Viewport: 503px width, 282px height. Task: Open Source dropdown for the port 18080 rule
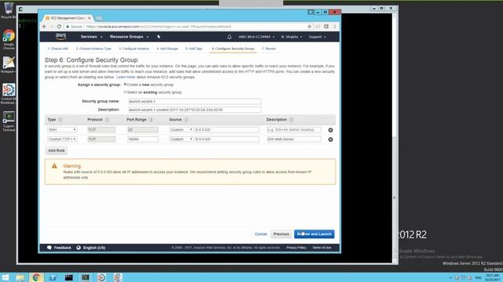[x=182, y=139]
